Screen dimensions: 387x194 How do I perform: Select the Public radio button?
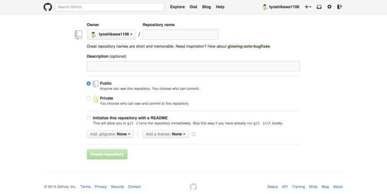pos(89,83)
